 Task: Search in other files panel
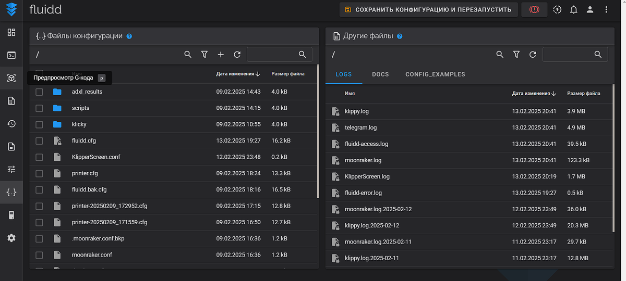point(500,54)
